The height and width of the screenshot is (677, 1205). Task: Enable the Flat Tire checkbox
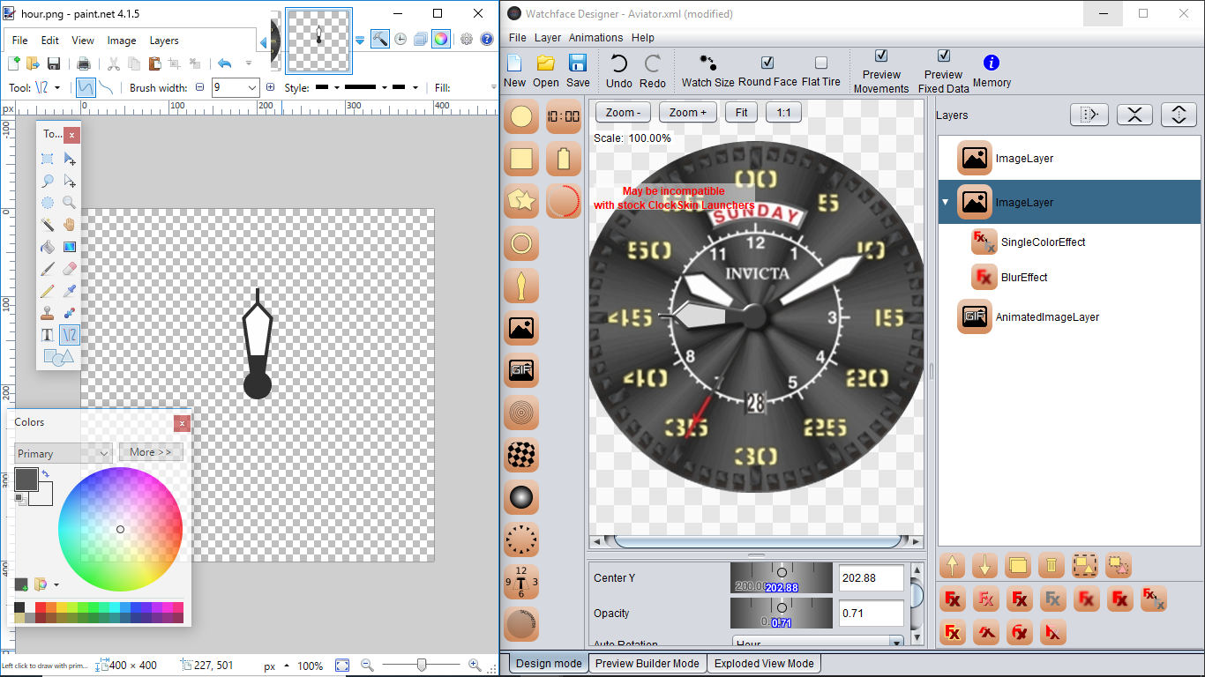(821, 63)
